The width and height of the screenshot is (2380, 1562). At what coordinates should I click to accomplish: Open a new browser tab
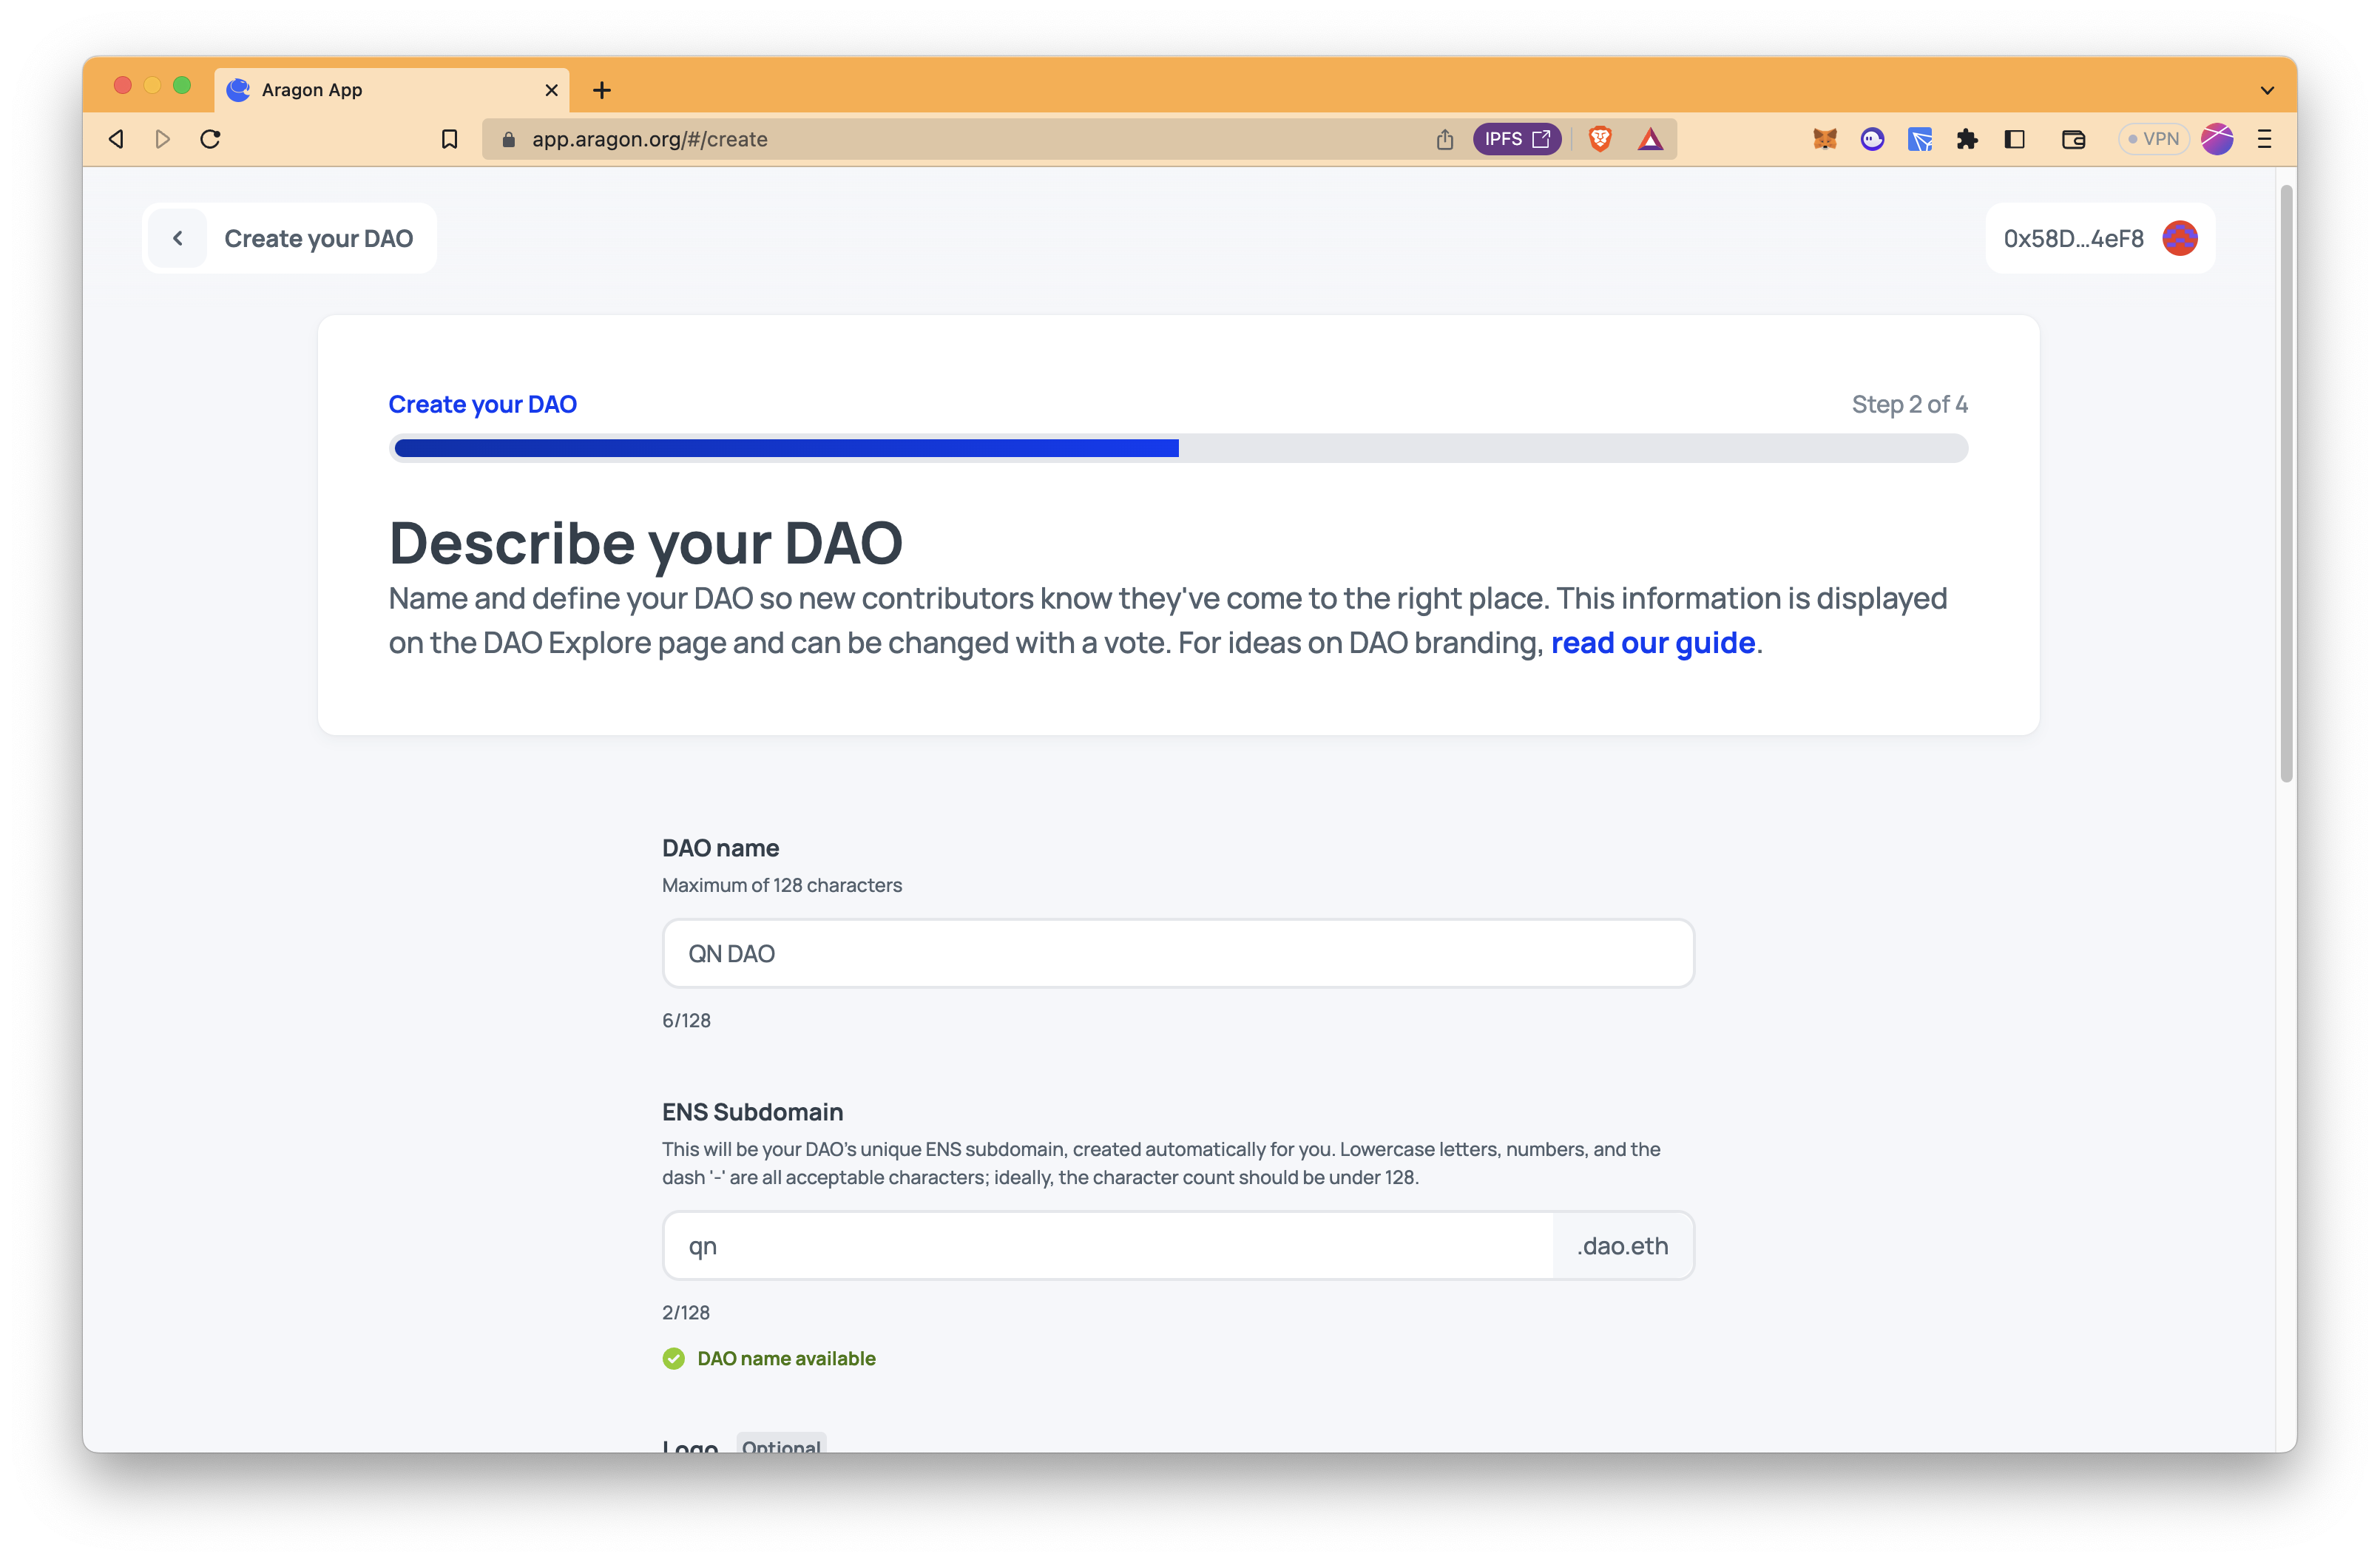pyautogui.click(x=601, y=90)
